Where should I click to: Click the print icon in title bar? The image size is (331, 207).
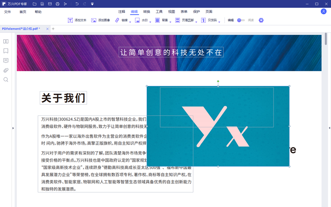click(58, 4)
